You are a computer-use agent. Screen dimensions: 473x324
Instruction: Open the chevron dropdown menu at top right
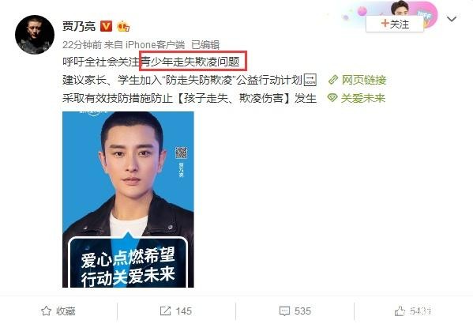(452, 19)
